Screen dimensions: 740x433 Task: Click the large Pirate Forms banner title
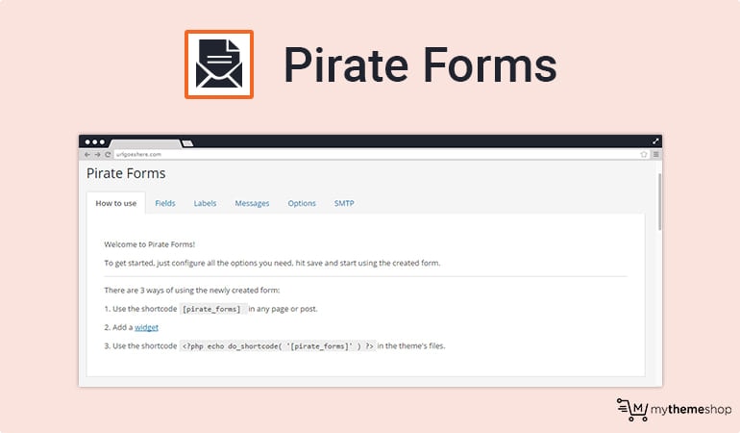click(x=421, y=64)
